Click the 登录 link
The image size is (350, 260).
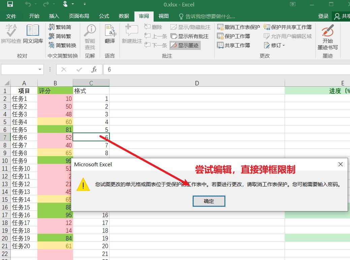(x=323, y=16)
